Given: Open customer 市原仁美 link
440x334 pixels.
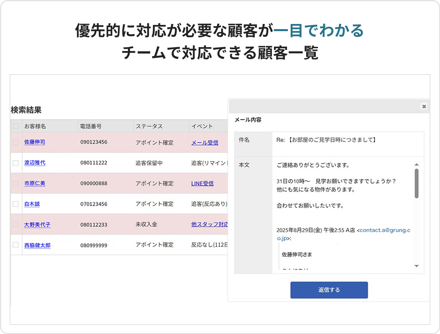Looking at the screenshot, I should pos(35,183).
